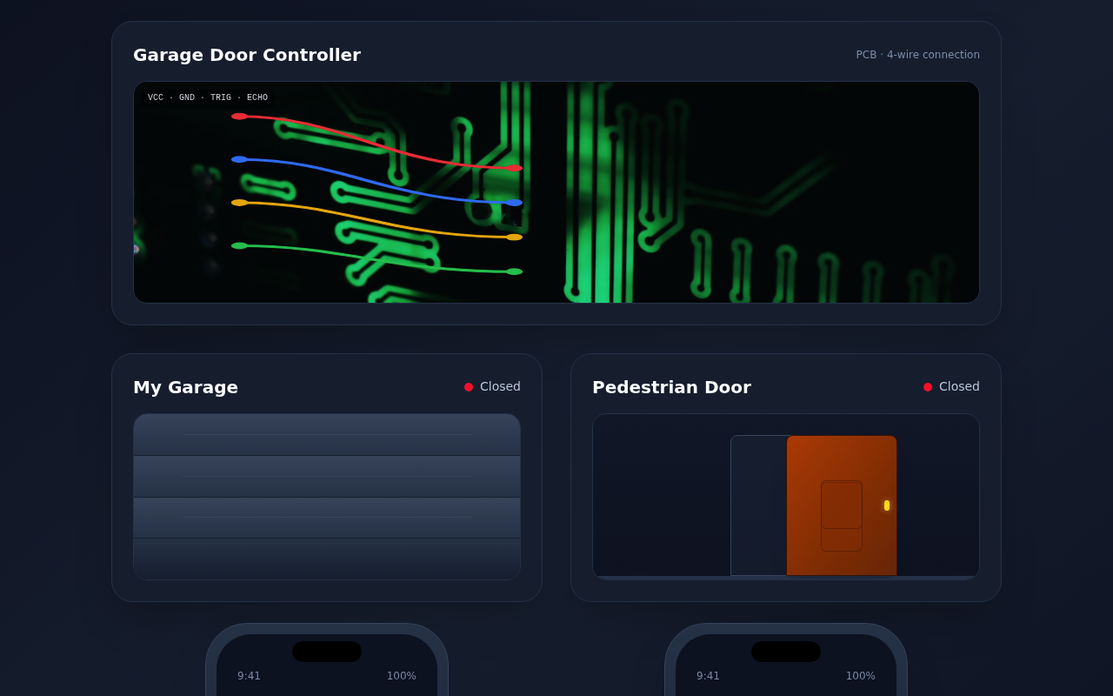Click the yellow wire's left endpoint

[240, 203]
